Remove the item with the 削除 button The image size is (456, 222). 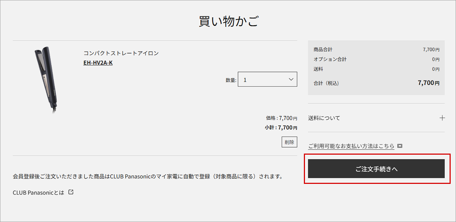(289, 142)
